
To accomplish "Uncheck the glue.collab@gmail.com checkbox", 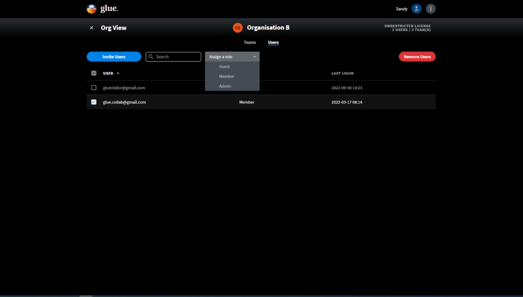I will point(93,102).
